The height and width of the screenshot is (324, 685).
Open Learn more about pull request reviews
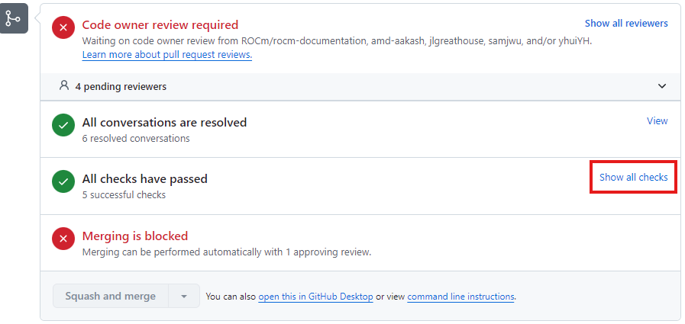pos(166,55)
